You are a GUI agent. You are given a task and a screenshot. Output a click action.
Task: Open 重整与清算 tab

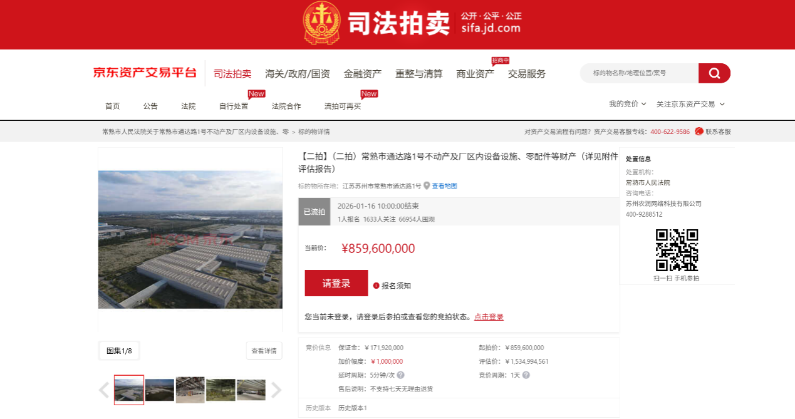click(x=418, y=74)
